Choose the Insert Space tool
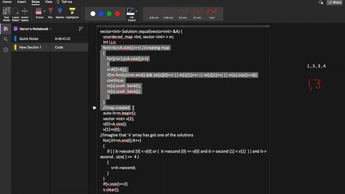 [25, 14]
